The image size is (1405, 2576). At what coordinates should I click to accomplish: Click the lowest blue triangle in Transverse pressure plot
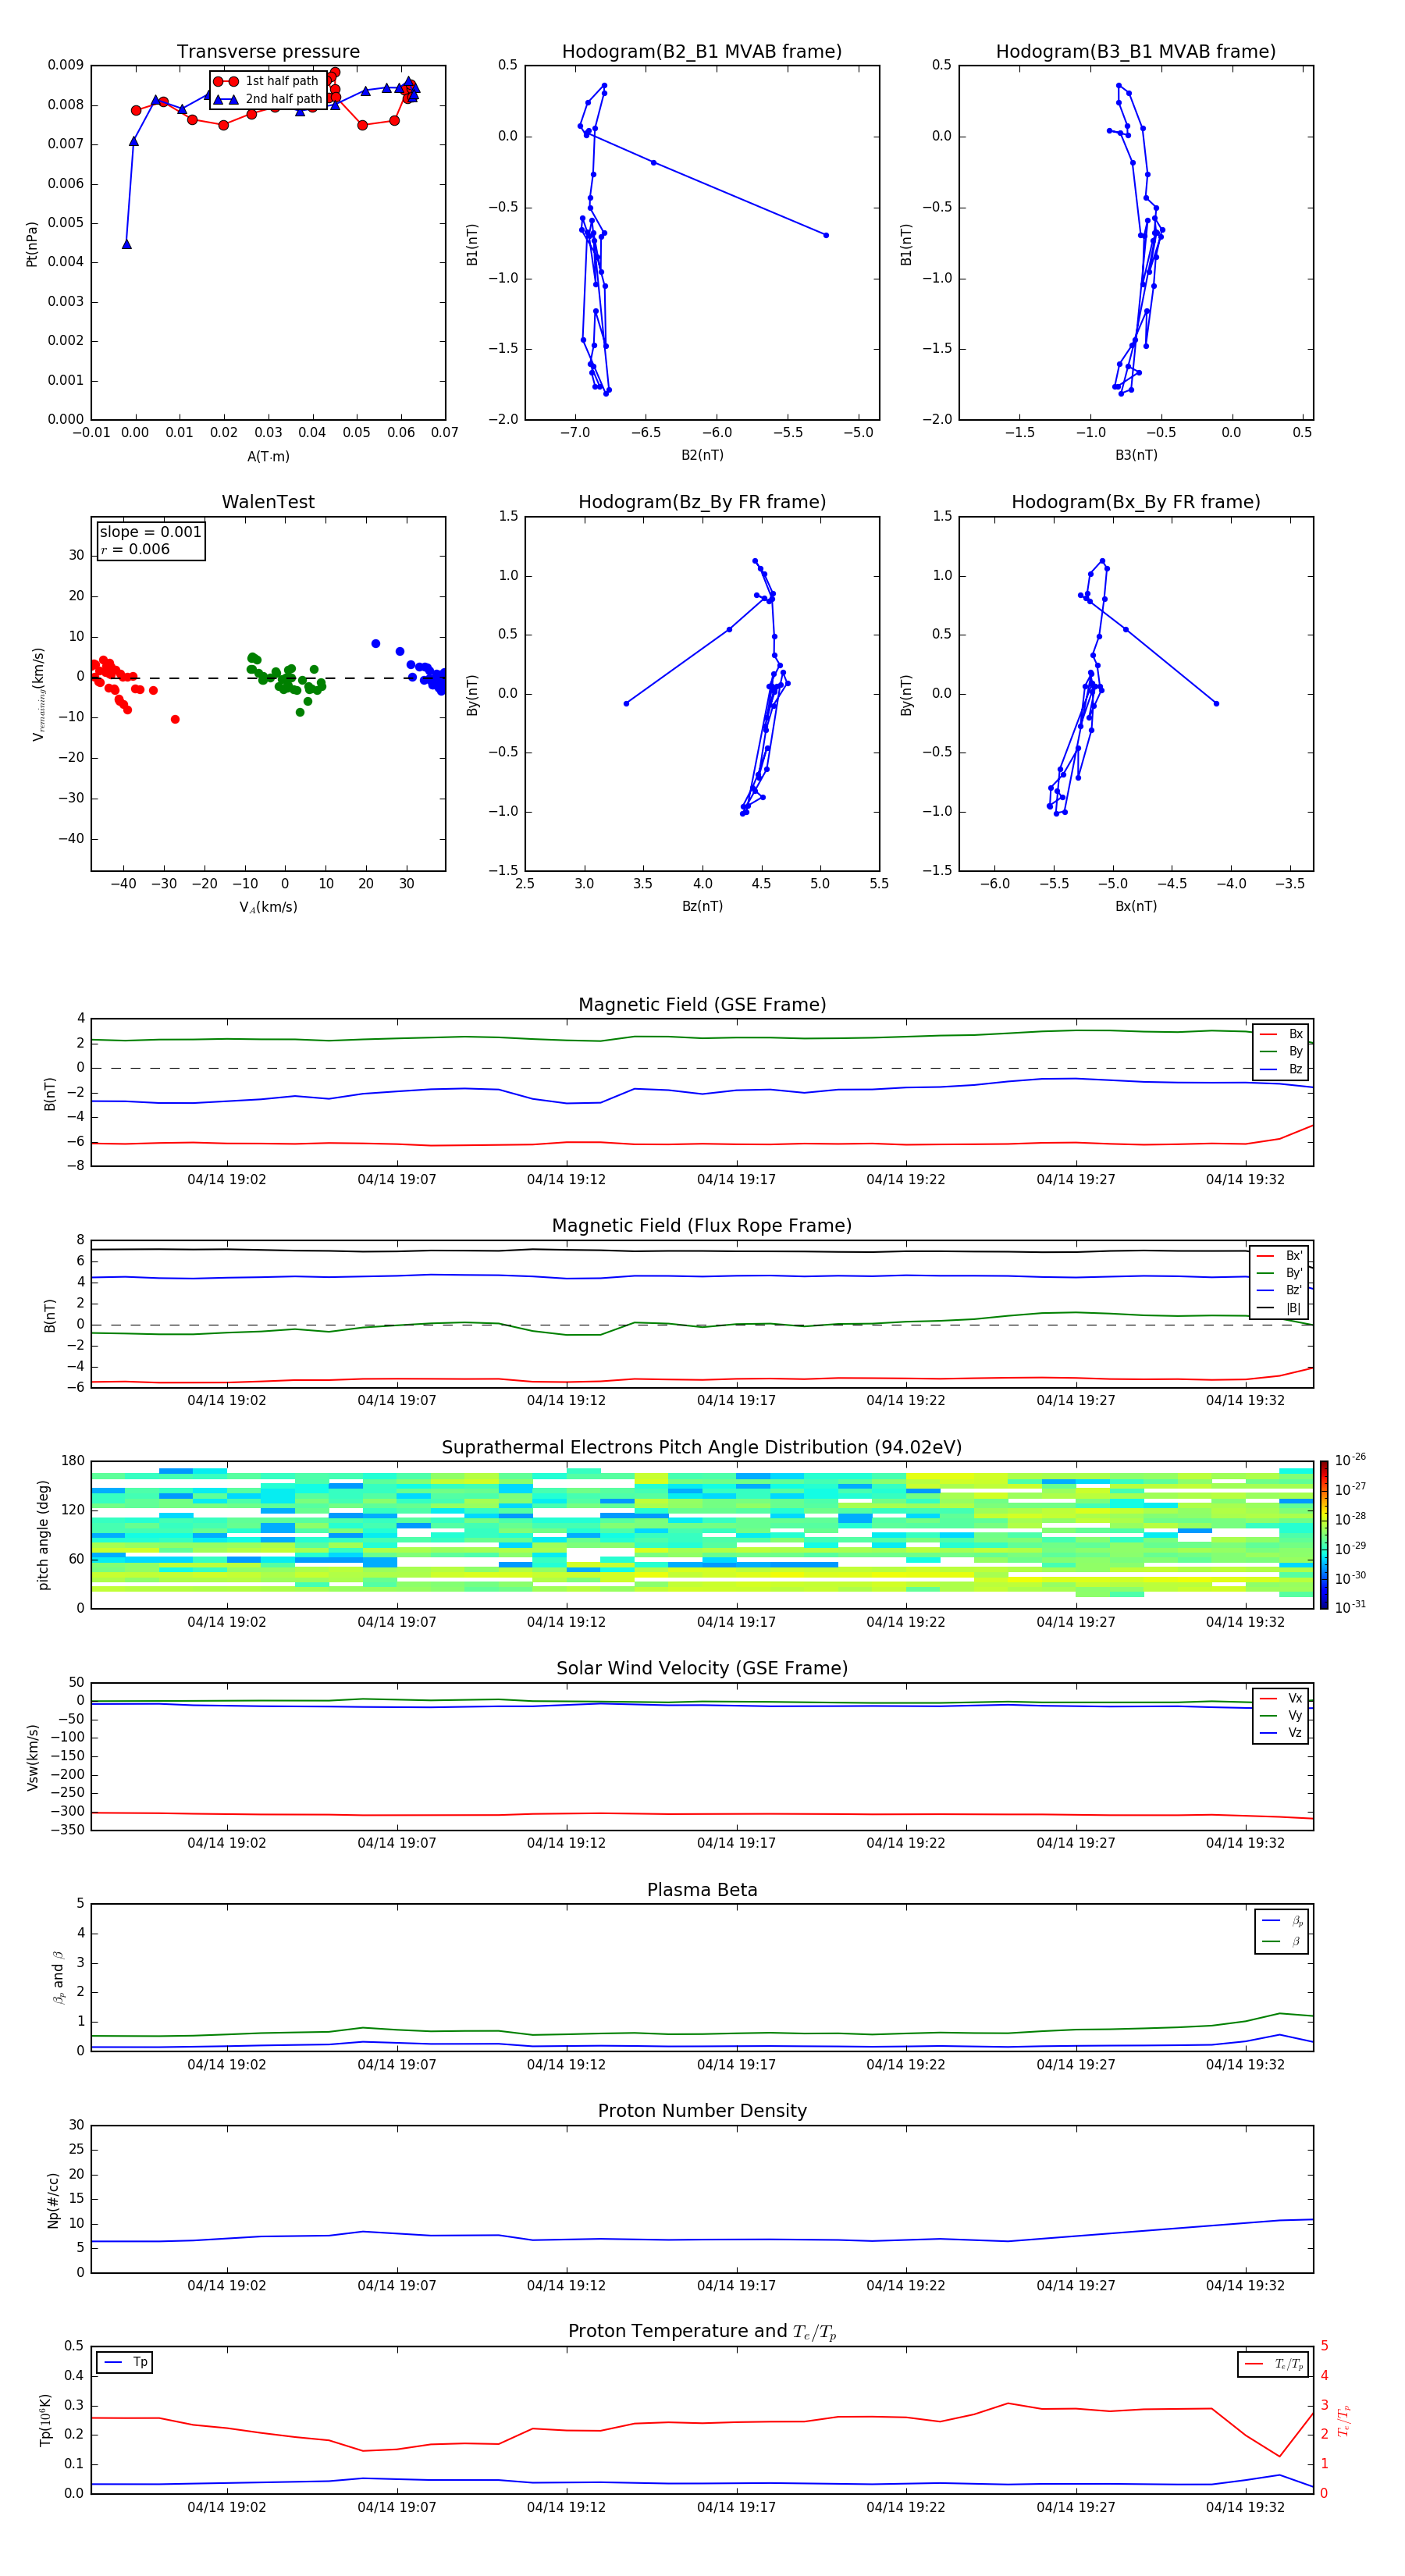point(127,244)
